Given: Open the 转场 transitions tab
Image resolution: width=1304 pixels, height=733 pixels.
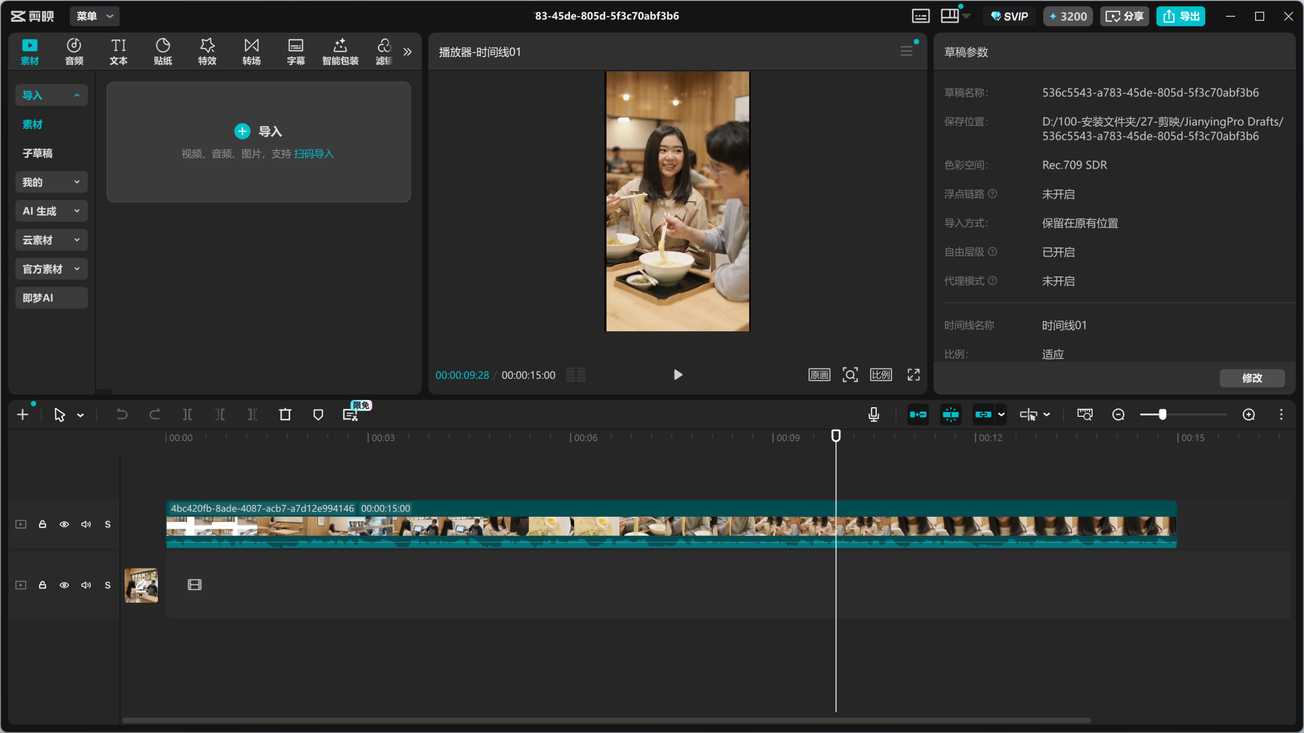Looking at the screenshot, I should pyautogui.click(x=251, y=51).
